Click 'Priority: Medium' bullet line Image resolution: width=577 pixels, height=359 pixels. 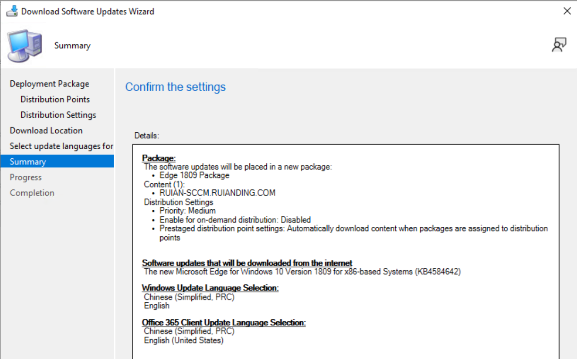point(187,211)
